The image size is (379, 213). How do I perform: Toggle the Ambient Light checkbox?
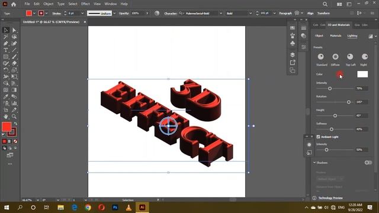click(319, 137)
